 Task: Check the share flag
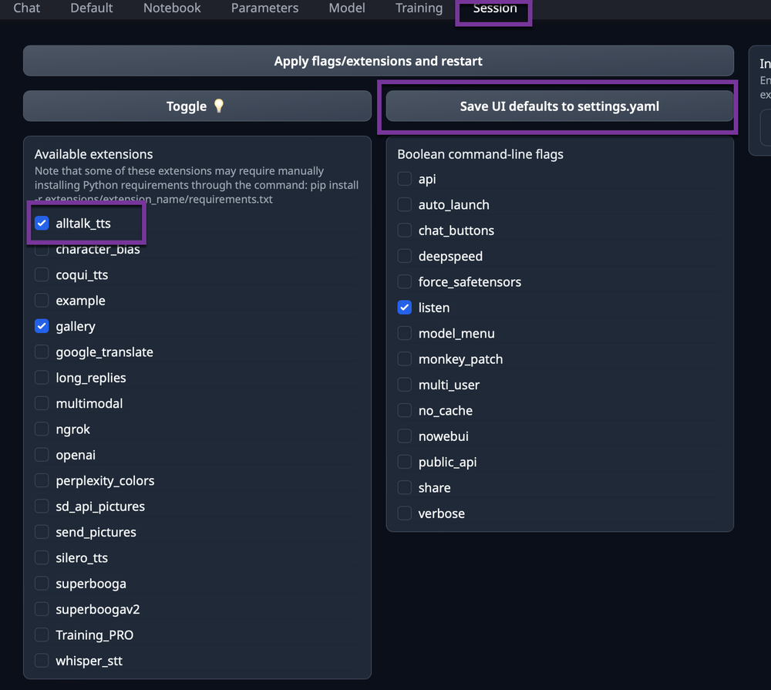(x=404, y=487)
